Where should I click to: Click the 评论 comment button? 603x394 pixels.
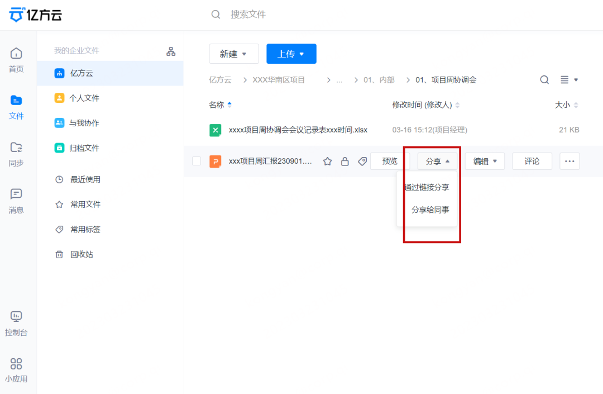[x=532, y=161]
